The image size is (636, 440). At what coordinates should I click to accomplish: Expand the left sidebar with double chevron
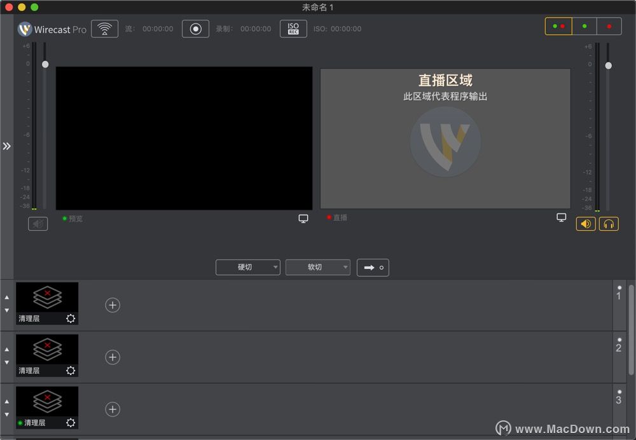(x=6, y=146)
